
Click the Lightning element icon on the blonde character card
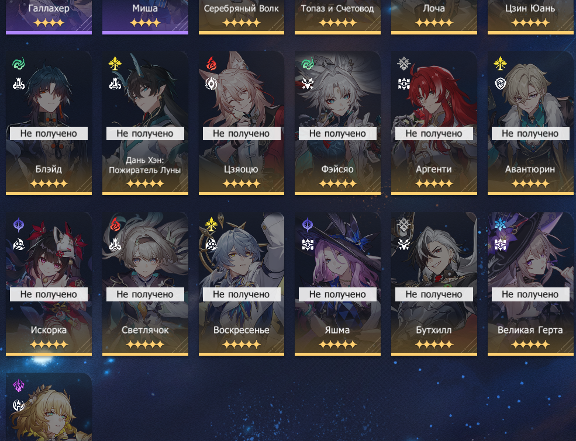click(x=19, y=386)
